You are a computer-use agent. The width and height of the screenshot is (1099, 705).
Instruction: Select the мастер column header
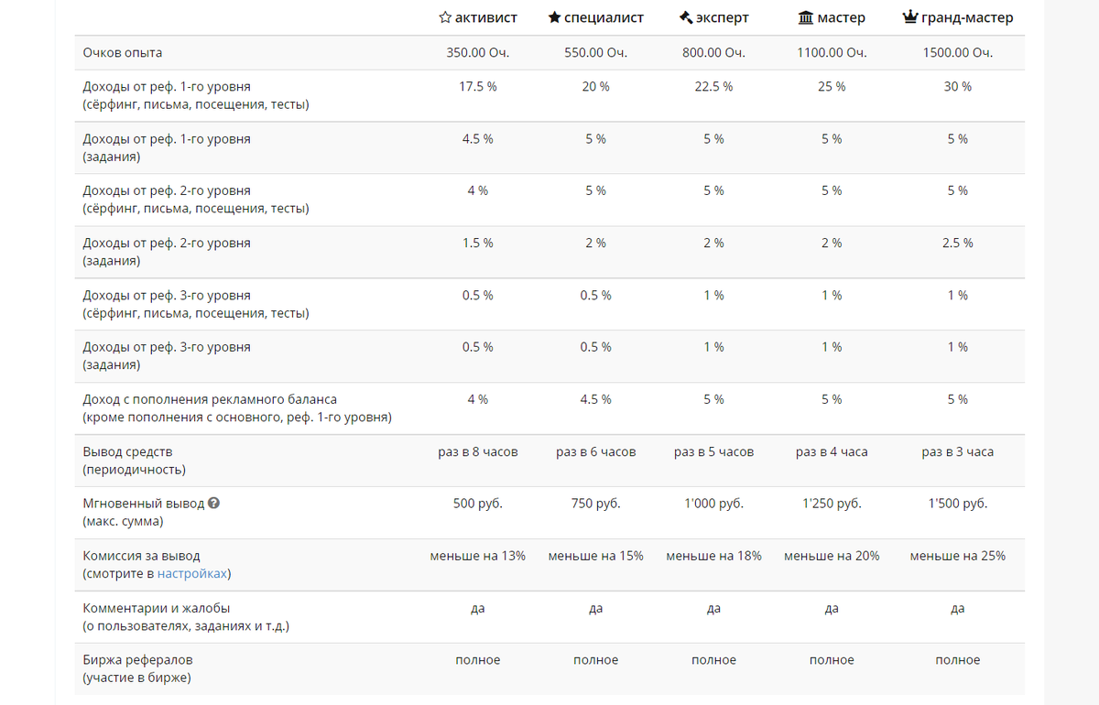(x=832, y=17)
